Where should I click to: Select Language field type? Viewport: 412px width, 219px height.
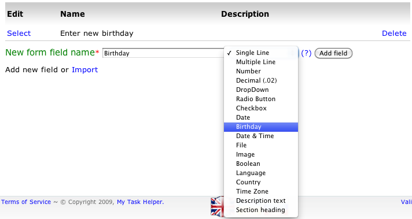(x=260, y=173)
